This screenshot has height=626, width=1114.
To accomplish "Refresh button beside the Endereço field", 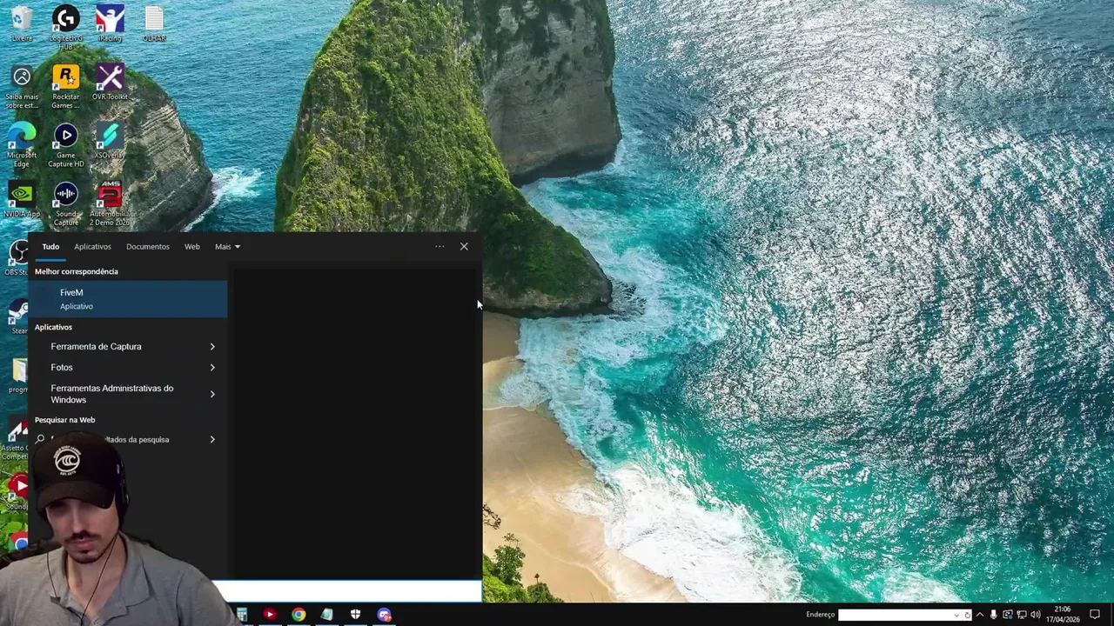I will coord(967,616).
